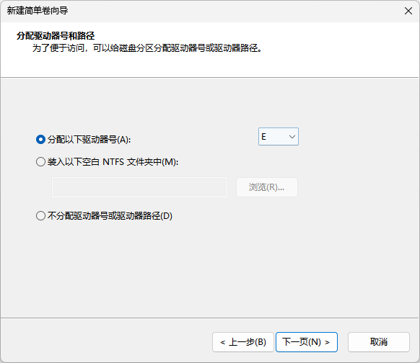420x363 pixels.
Task: Click the 分配驱动器号和路径 heading
Action: pyautogui.click(x=56, y=36)
